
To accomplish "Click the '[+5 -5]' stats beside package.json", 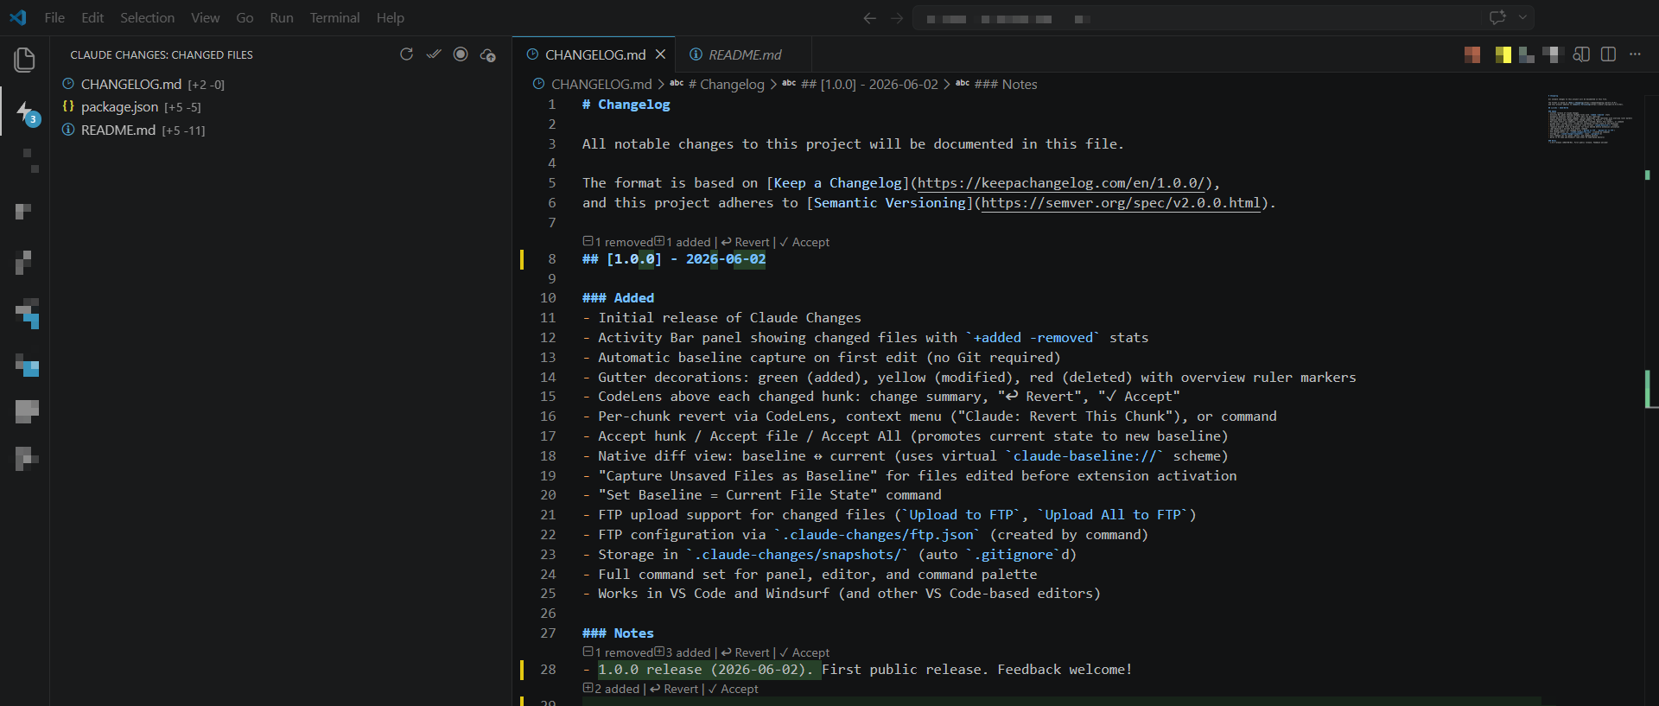I will [x=182, y=107].
